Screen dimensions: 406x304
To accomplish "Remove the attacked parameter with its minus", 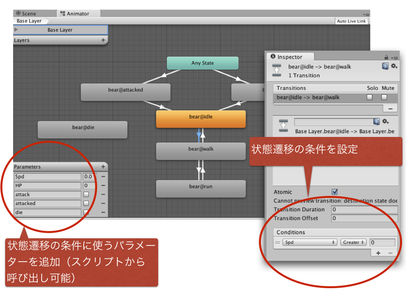I will [x=103, y=203].
